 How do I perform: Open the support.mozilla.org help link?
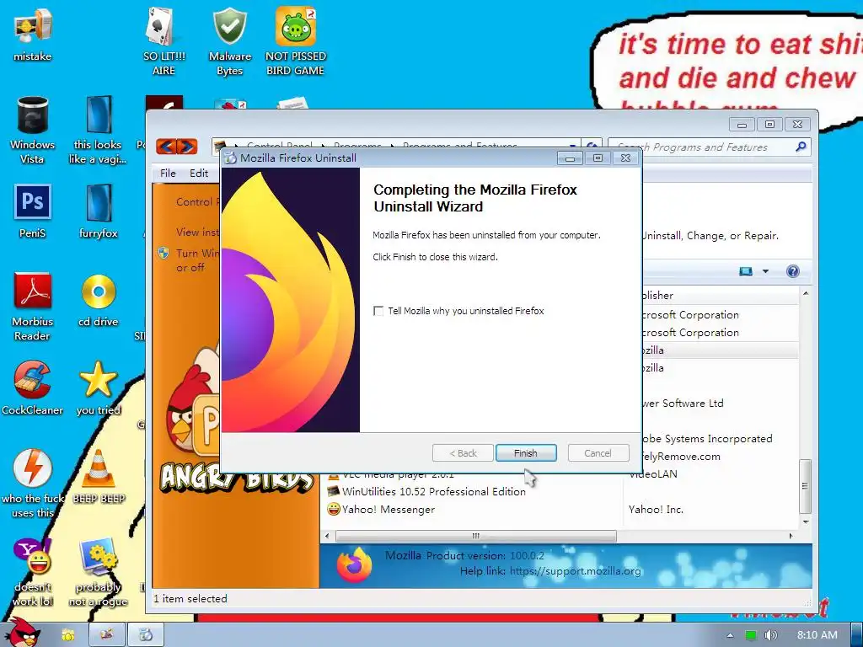click(x=575, y=571)
